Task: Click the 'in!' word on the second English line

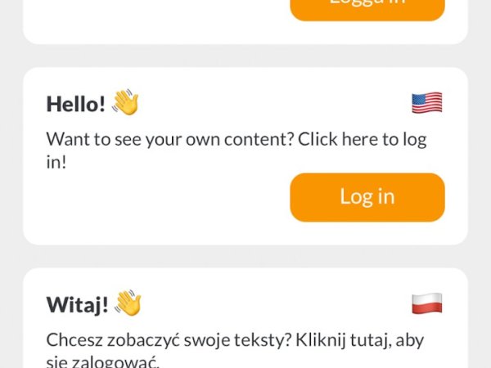Action: point(56,162)
